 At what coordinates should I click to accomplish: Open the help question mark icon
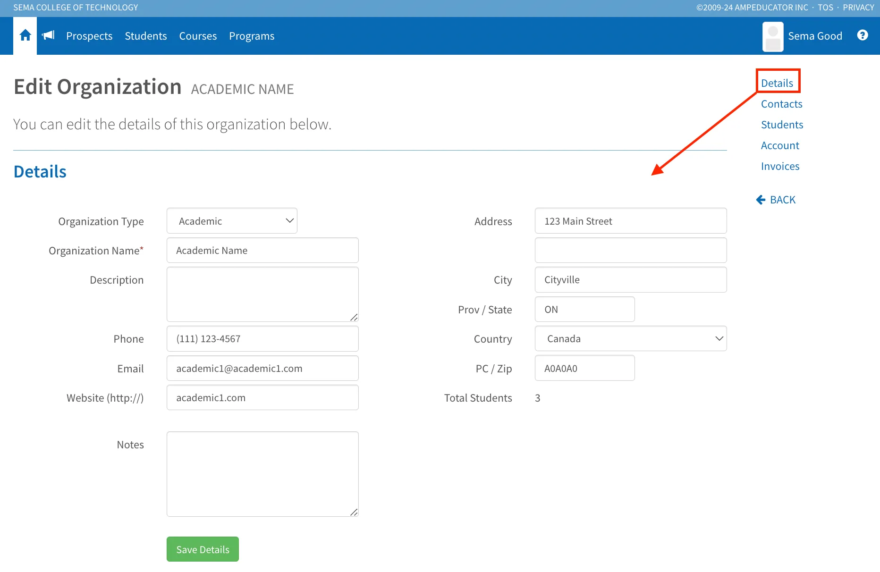[x=863, y=35]
